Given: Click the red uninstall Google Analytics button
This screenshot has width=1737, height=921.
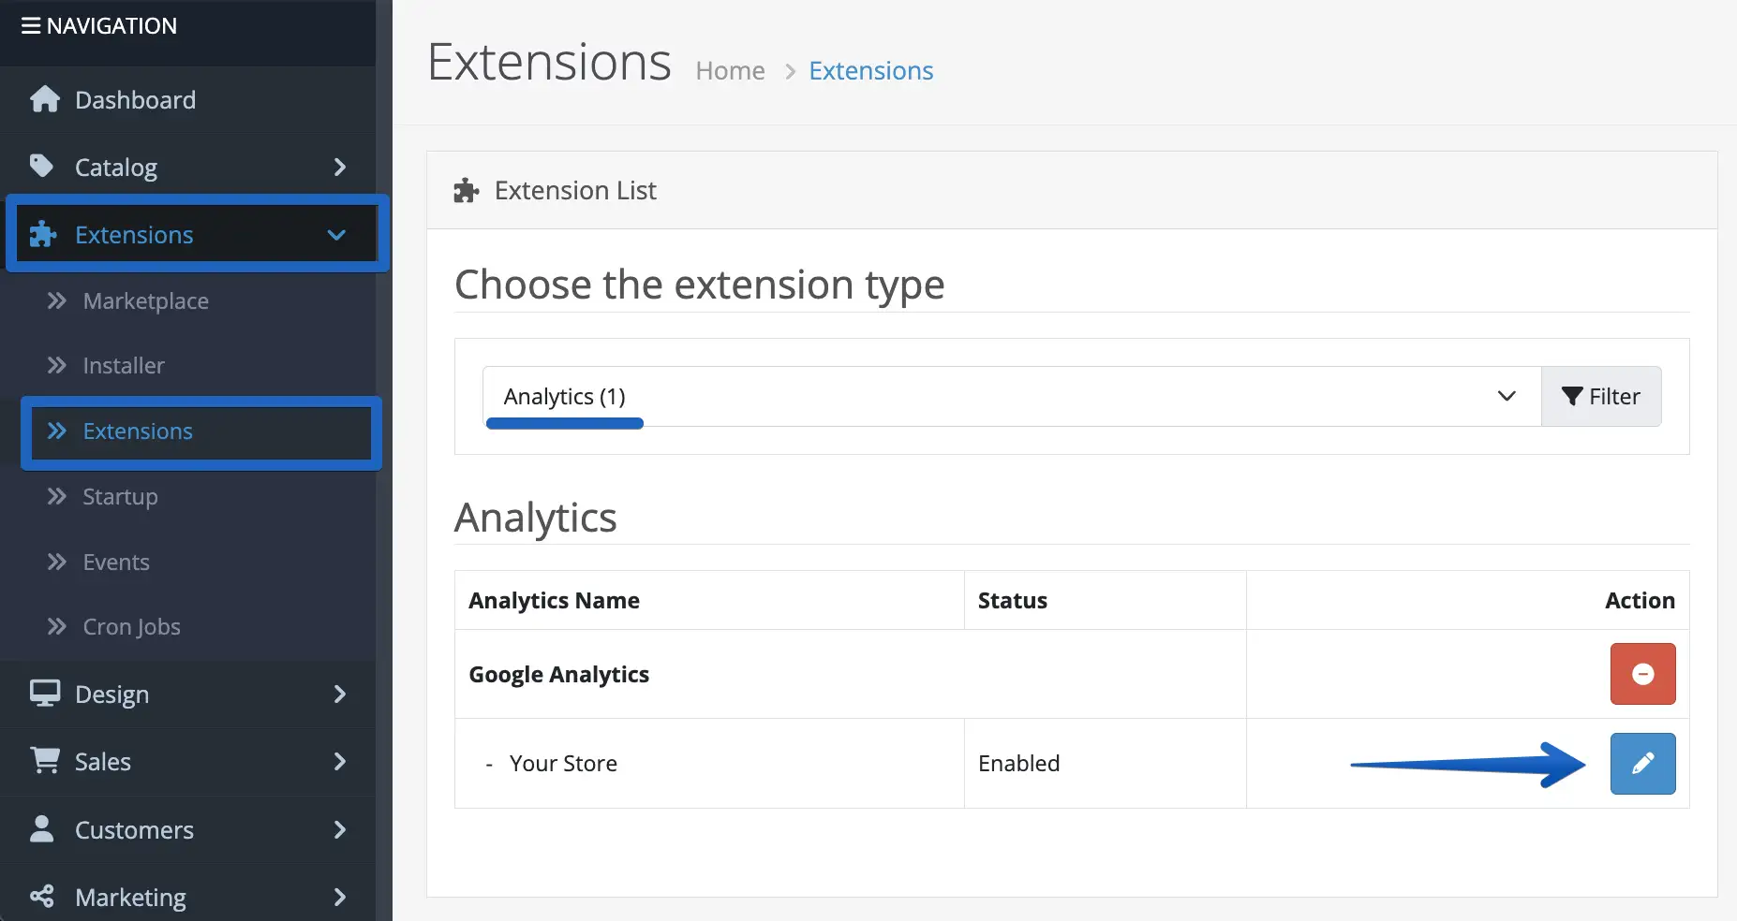Looking at the screenshot, I should point(1641,674).
